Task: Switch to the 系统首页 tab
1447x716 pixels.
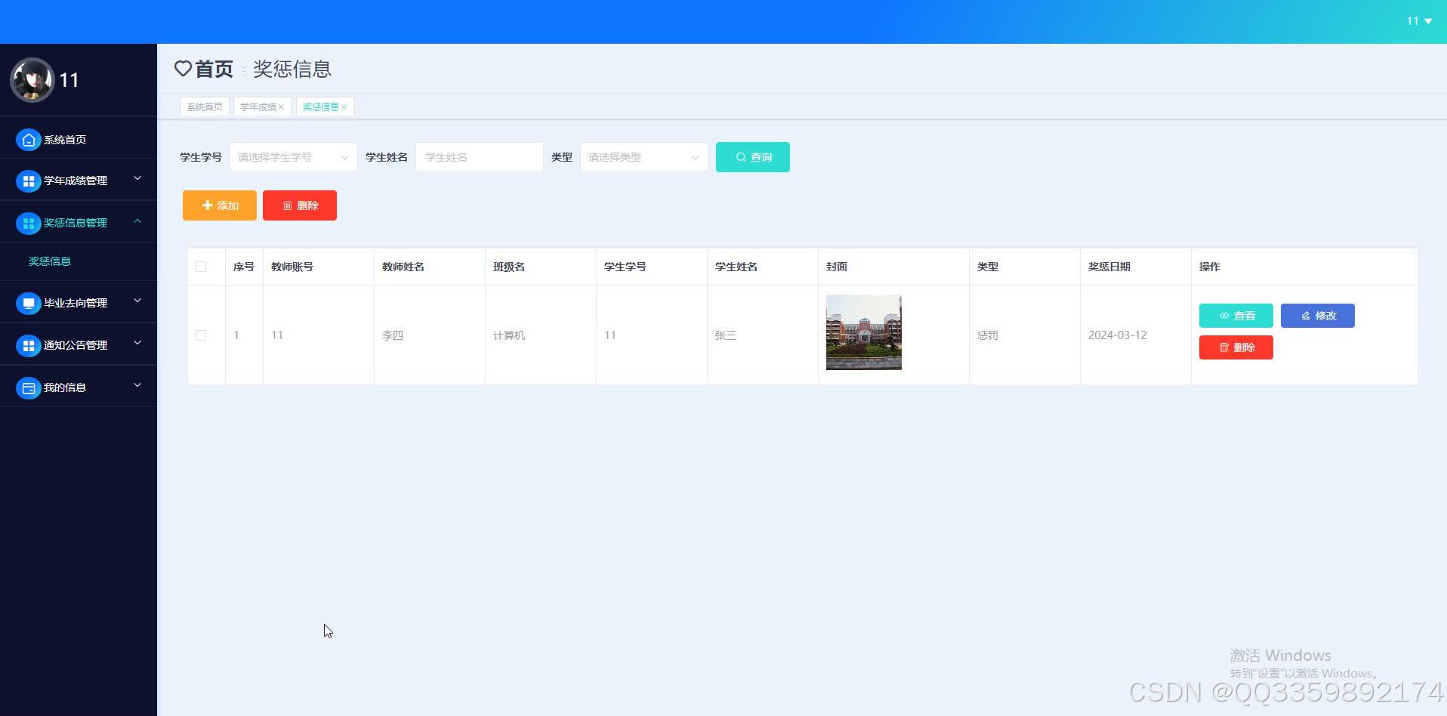Action: click(x=205, y=106)
